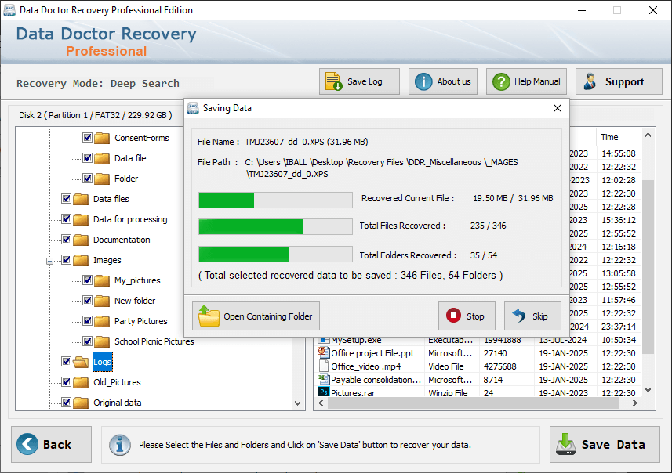Image resolution: width=672 pixels, height=473 pixels.
Task: Click the Data file folder icon
Action: pyautogui.click(x=102, y=158)
